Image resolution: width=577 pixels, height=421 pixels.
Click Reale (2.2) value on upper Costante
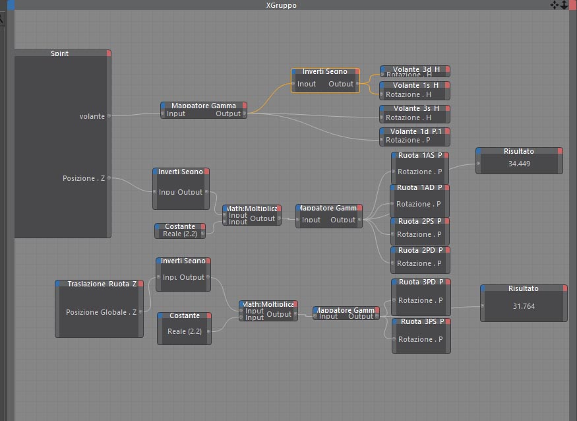180,234
